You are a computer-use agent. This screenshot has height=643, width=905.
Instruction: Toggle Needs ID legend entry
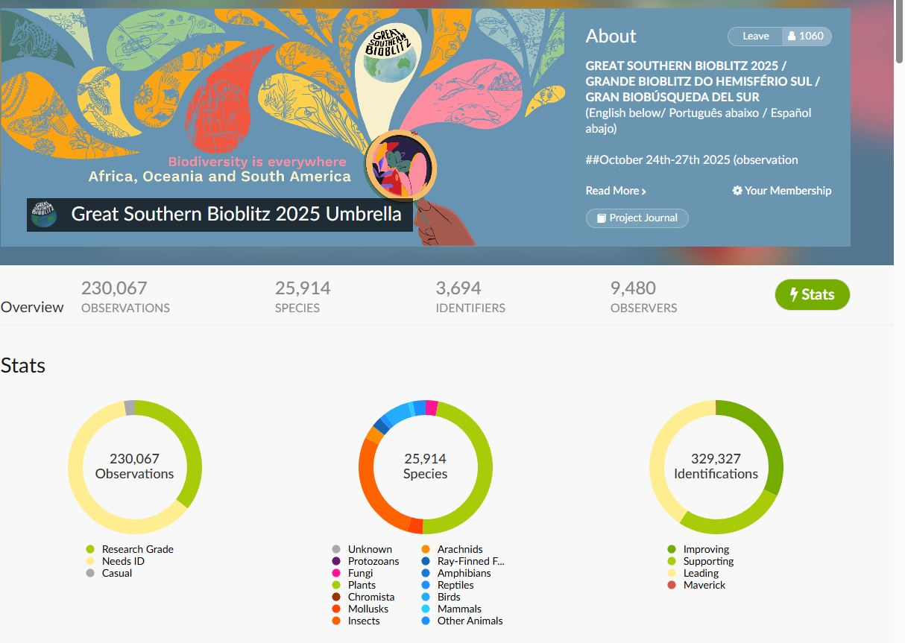pos(122,561)
